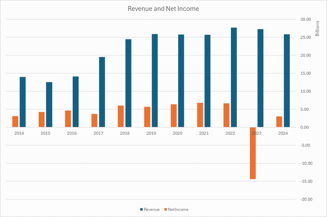Select the Revenue legend text label
Viewport: 327px width, 217px height.
(x=152, y=210)
